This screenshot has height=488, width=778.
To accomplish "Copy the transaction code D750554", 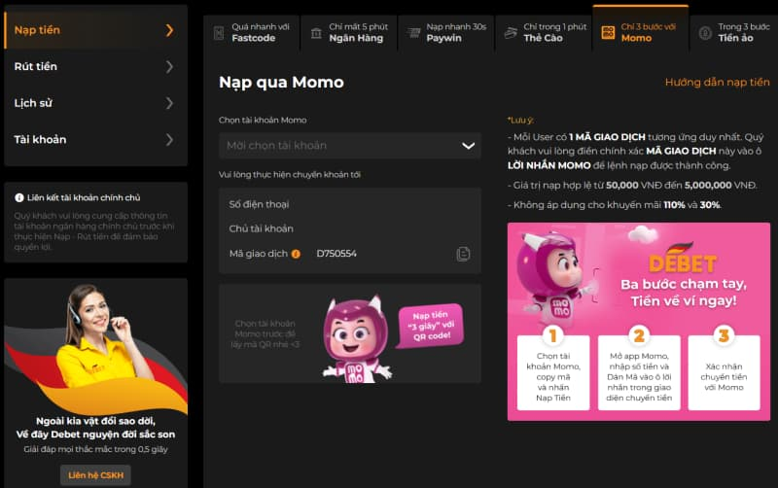I will click(x=463, y=254).
